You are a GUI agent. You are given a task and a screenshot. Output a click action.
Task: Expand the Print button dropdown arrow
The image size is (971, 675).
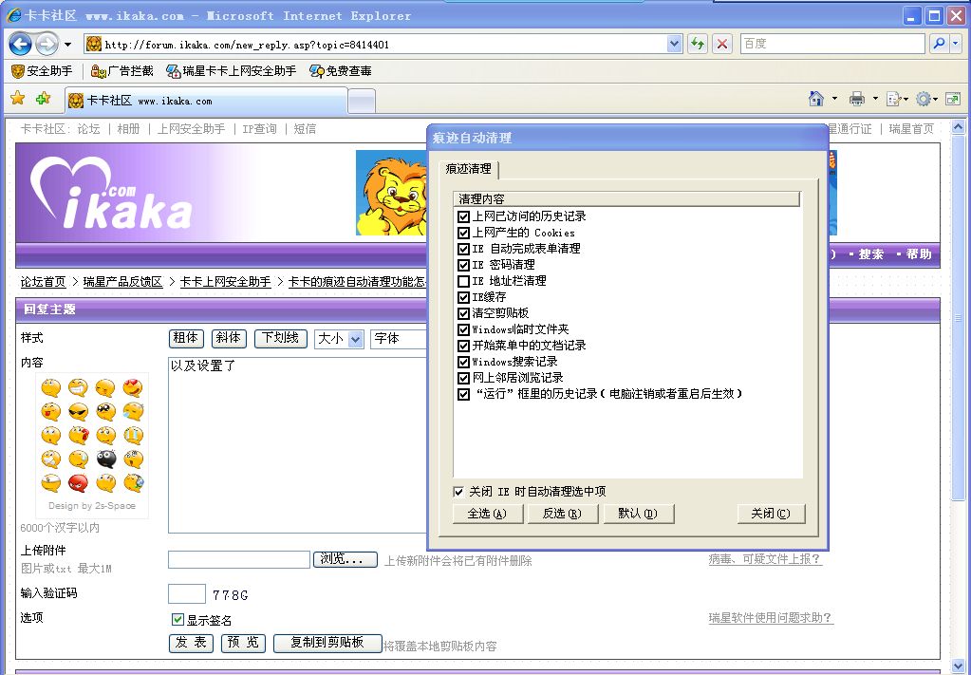coord(875,99)
